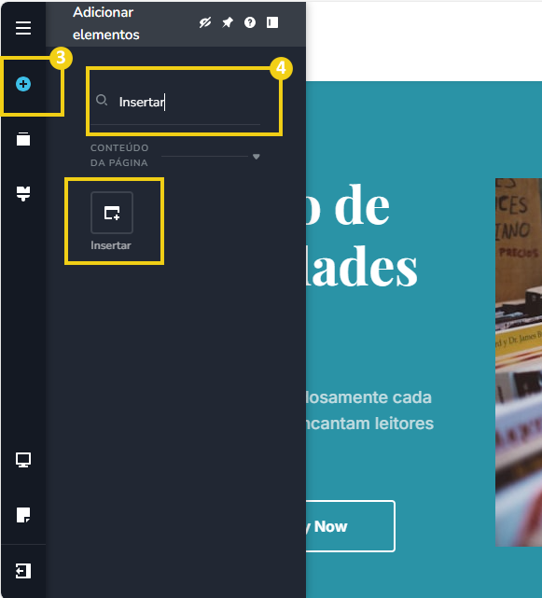Image resolution: width=542 pixels, height=598 pixels.
Task: Open the help question mark icon
Action: point(250,23)
